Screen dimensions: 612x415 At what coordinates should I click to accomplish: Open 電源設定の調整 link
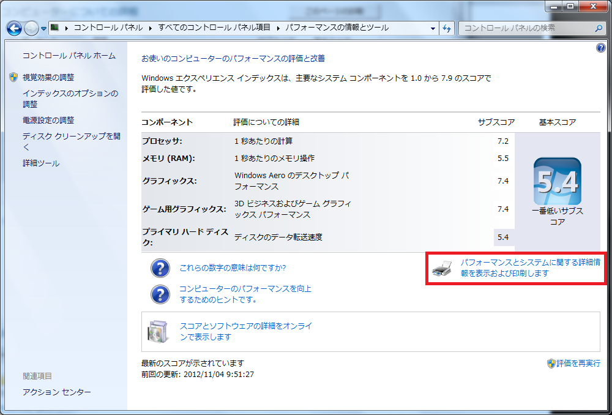[48, 120]
